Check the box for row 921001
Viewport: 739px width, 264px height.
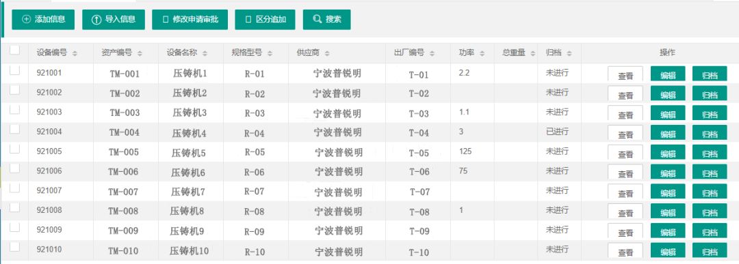[14, 70]
